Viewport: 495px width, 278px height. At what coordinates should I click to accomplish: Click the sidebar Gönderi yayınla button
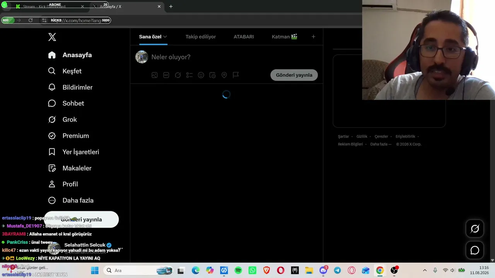coord(81,219)
